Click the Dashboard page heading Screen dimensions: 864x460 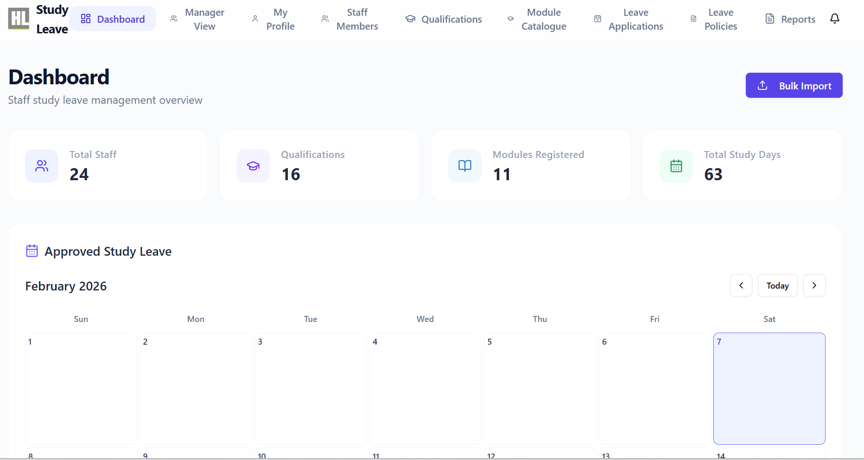59,77
